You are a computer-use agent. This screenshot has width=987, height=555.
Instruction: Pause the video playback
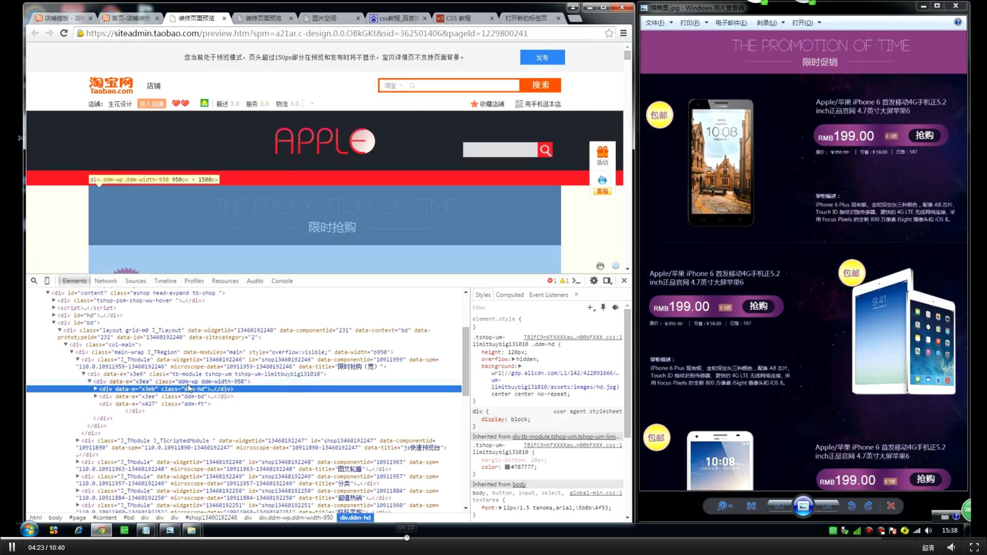pyautogui.click(x=12, y=547)
